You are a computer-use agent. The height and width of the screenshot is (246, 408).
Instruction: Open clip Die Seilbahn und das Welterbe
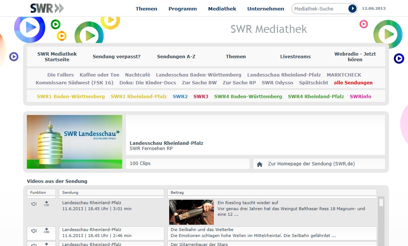[202, 230]
